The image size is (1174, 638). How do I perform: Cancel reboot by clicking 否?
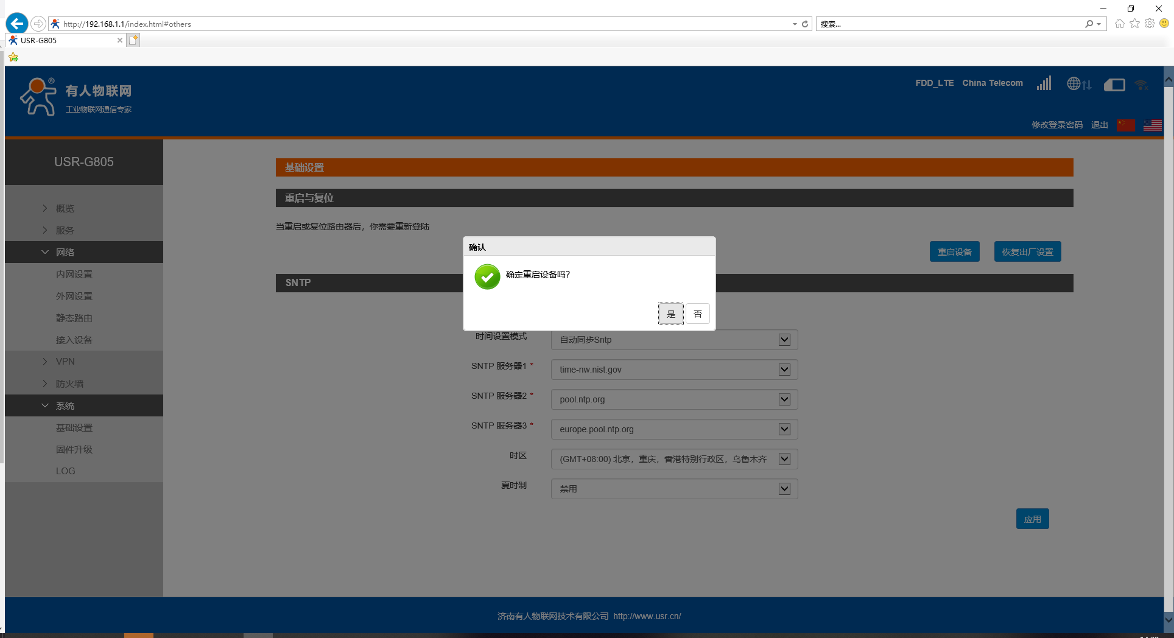point(698,314)
